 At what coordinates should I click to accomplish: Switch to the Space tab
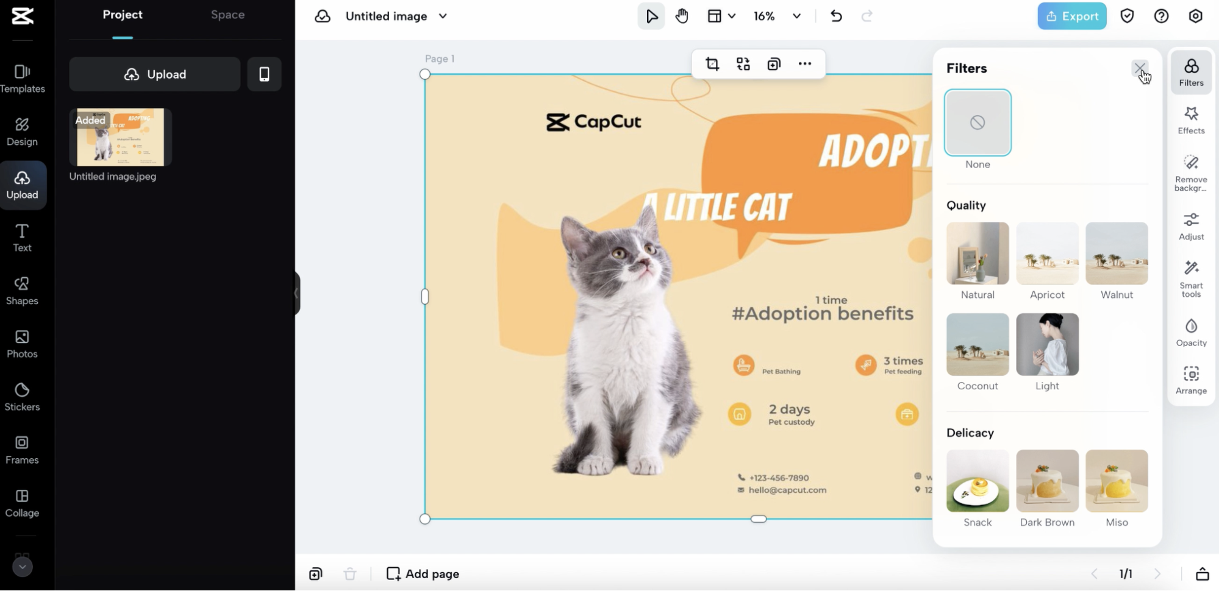pyautogui.click(x=227, y=15)
